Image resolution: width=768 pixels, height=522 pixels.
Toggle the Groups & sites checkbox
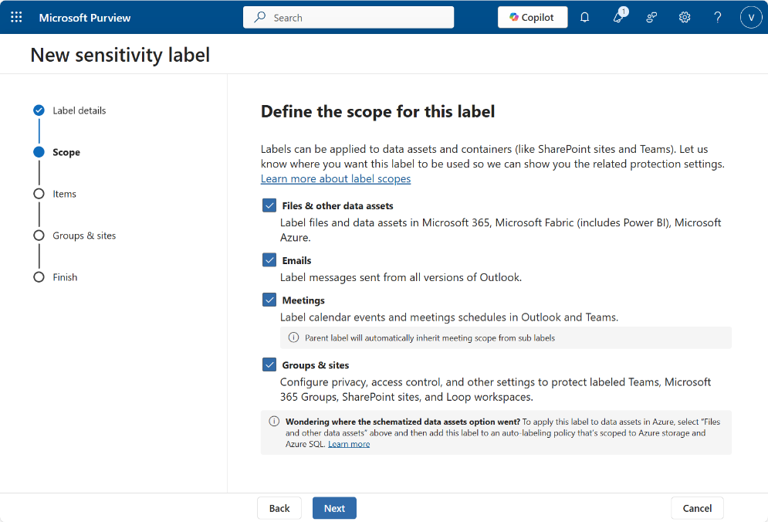pos(269,364)
